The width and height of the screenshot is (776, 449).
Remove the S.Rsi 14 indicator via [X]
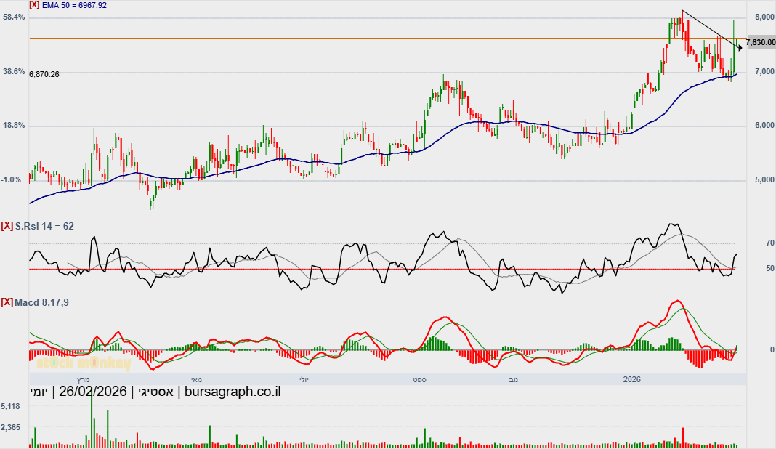pos(7,226)
